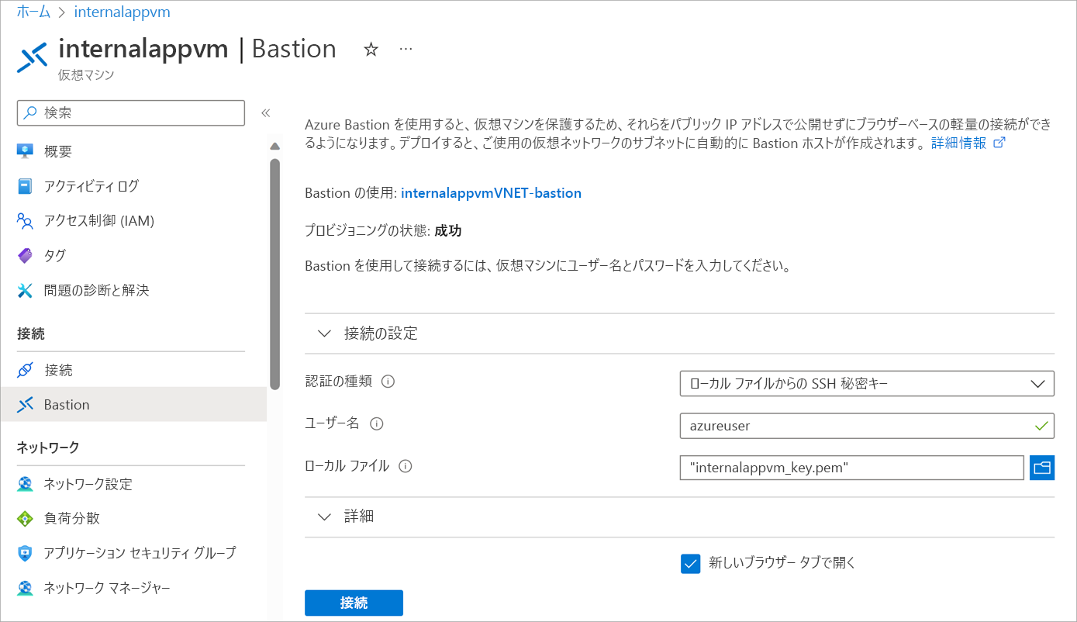Click the アプリケーション セキュリティ グループ shield icon
1077x622 pixels.
[26, 553]
